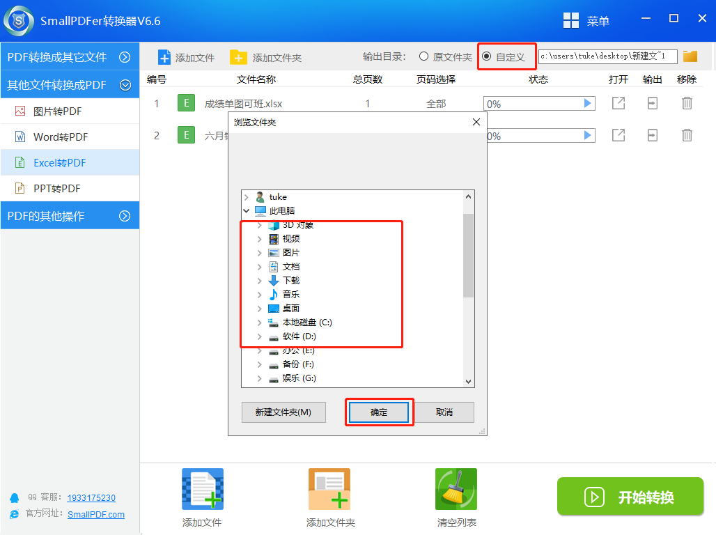This screenshot has height=535, width=716.
Task: Open the SmallPDF.com website link
Action: pos(95,514)
